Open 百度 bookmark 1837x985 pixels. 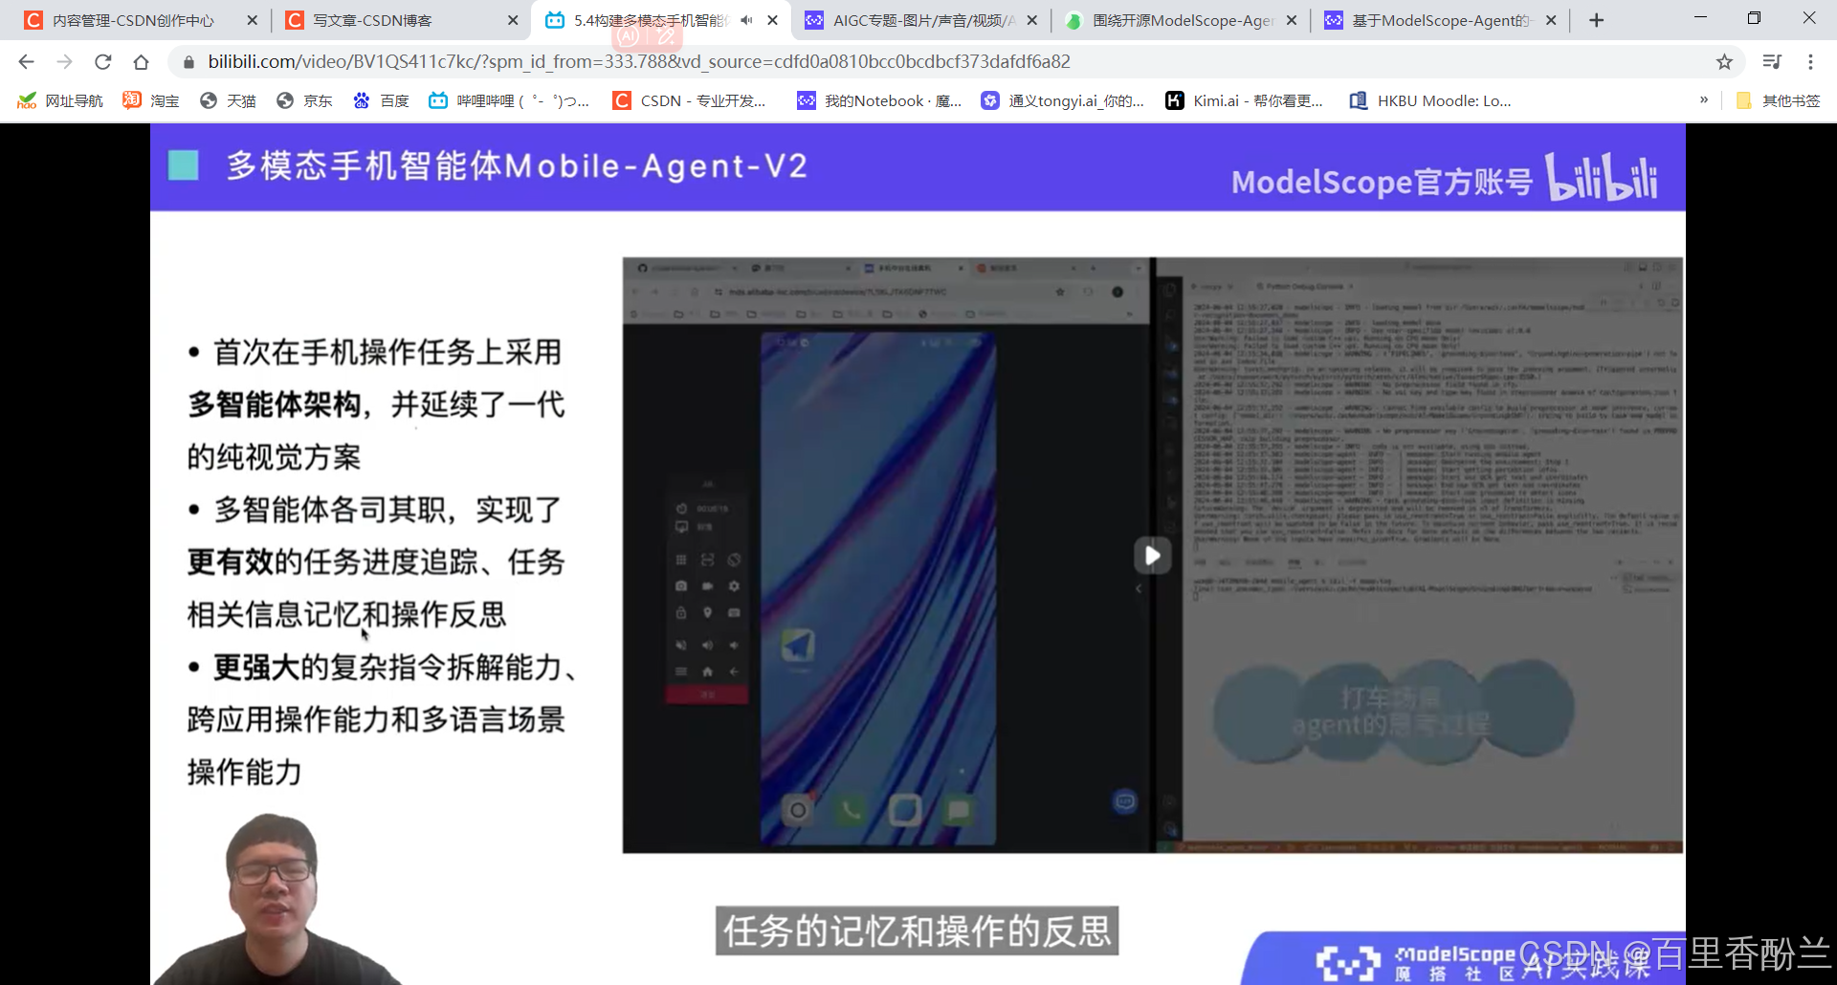coord(381,100)
